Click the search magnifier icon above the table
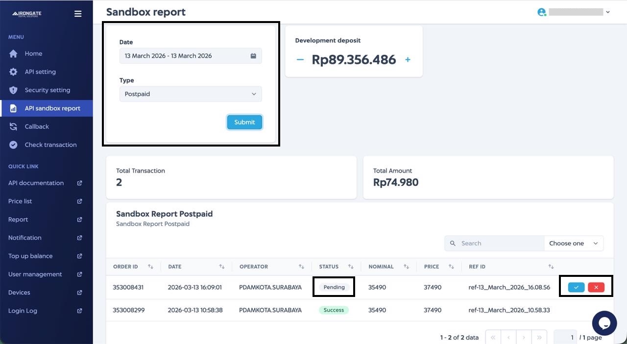Viewport: 627px width, 344px height. coord(453,243)
